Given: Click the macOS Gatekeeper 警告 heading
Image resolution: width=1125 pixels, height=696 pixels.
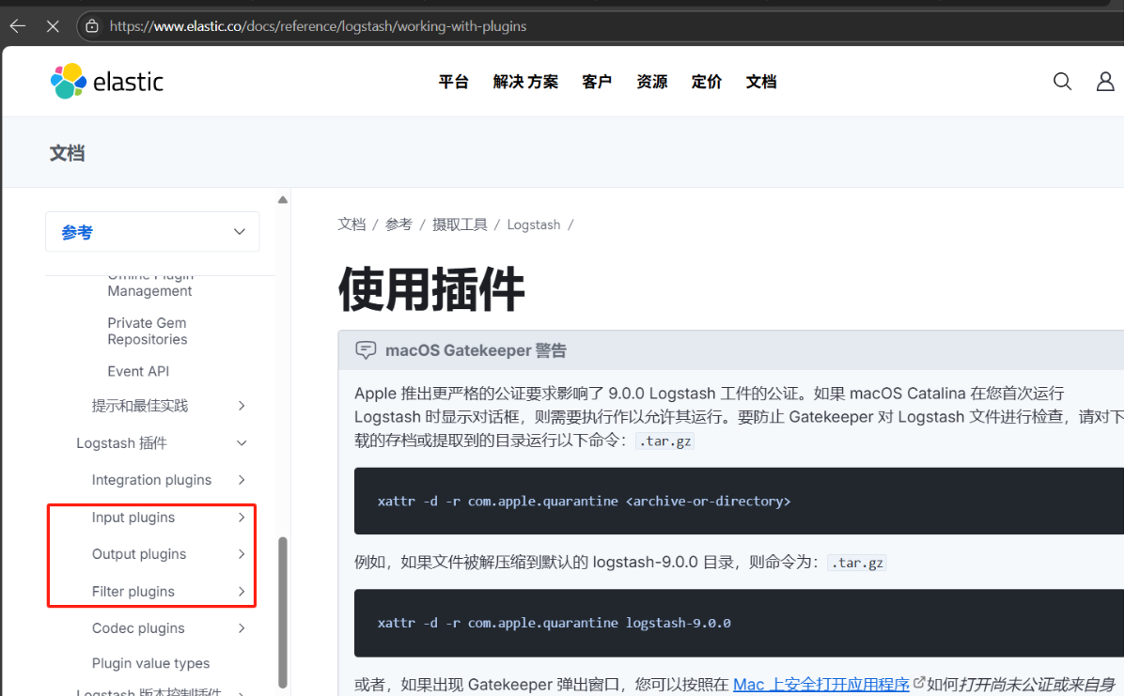Looking at the screenshot, I should coord(476,350).
